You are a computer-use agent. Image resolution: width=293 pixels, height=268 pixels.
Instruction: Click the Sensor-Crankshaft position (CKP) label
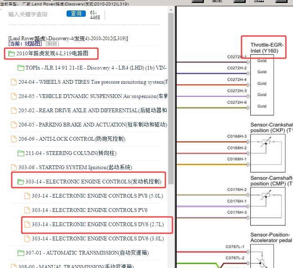[272, 127]
